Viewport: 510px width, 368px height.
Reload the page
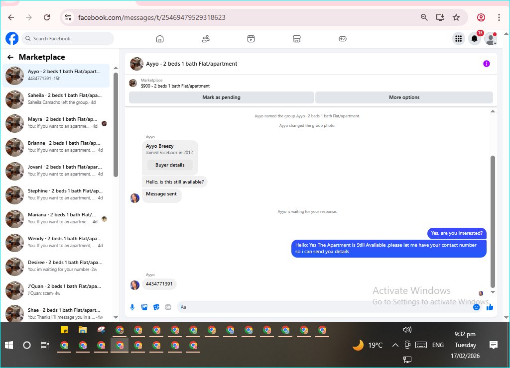click(47, 17)
